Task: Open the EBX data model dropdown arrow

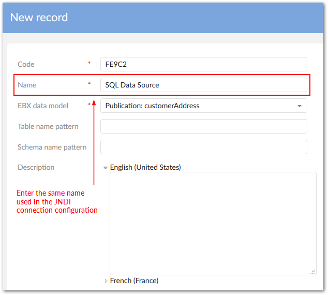Action: [x=299, y=106]
